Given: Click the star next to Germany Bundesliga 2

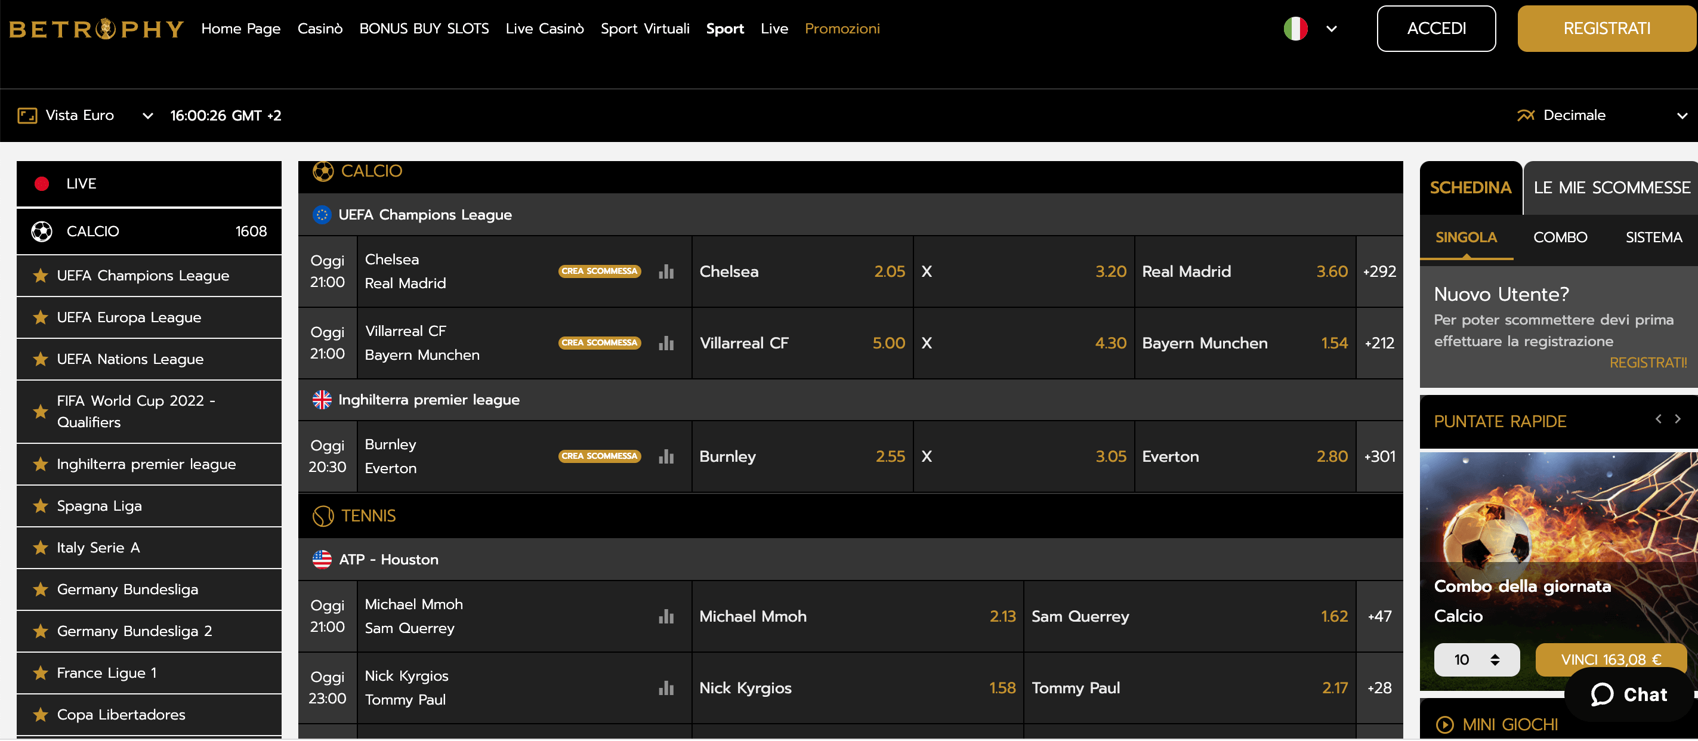Looking at the screenshot, I should 40,632.
